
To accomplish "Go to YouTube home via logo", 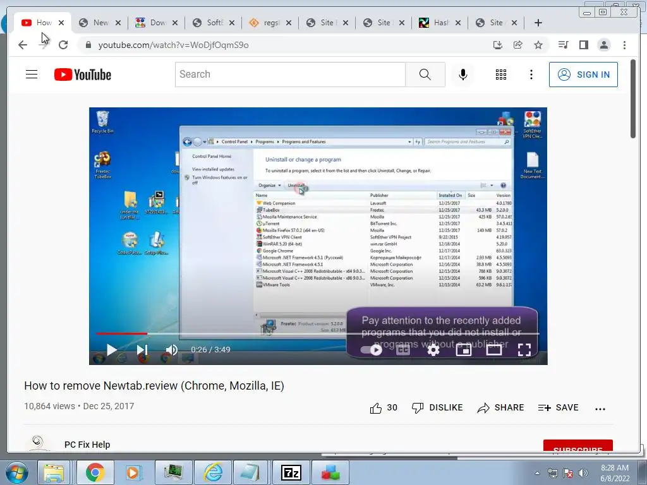I will pos(83,75).
